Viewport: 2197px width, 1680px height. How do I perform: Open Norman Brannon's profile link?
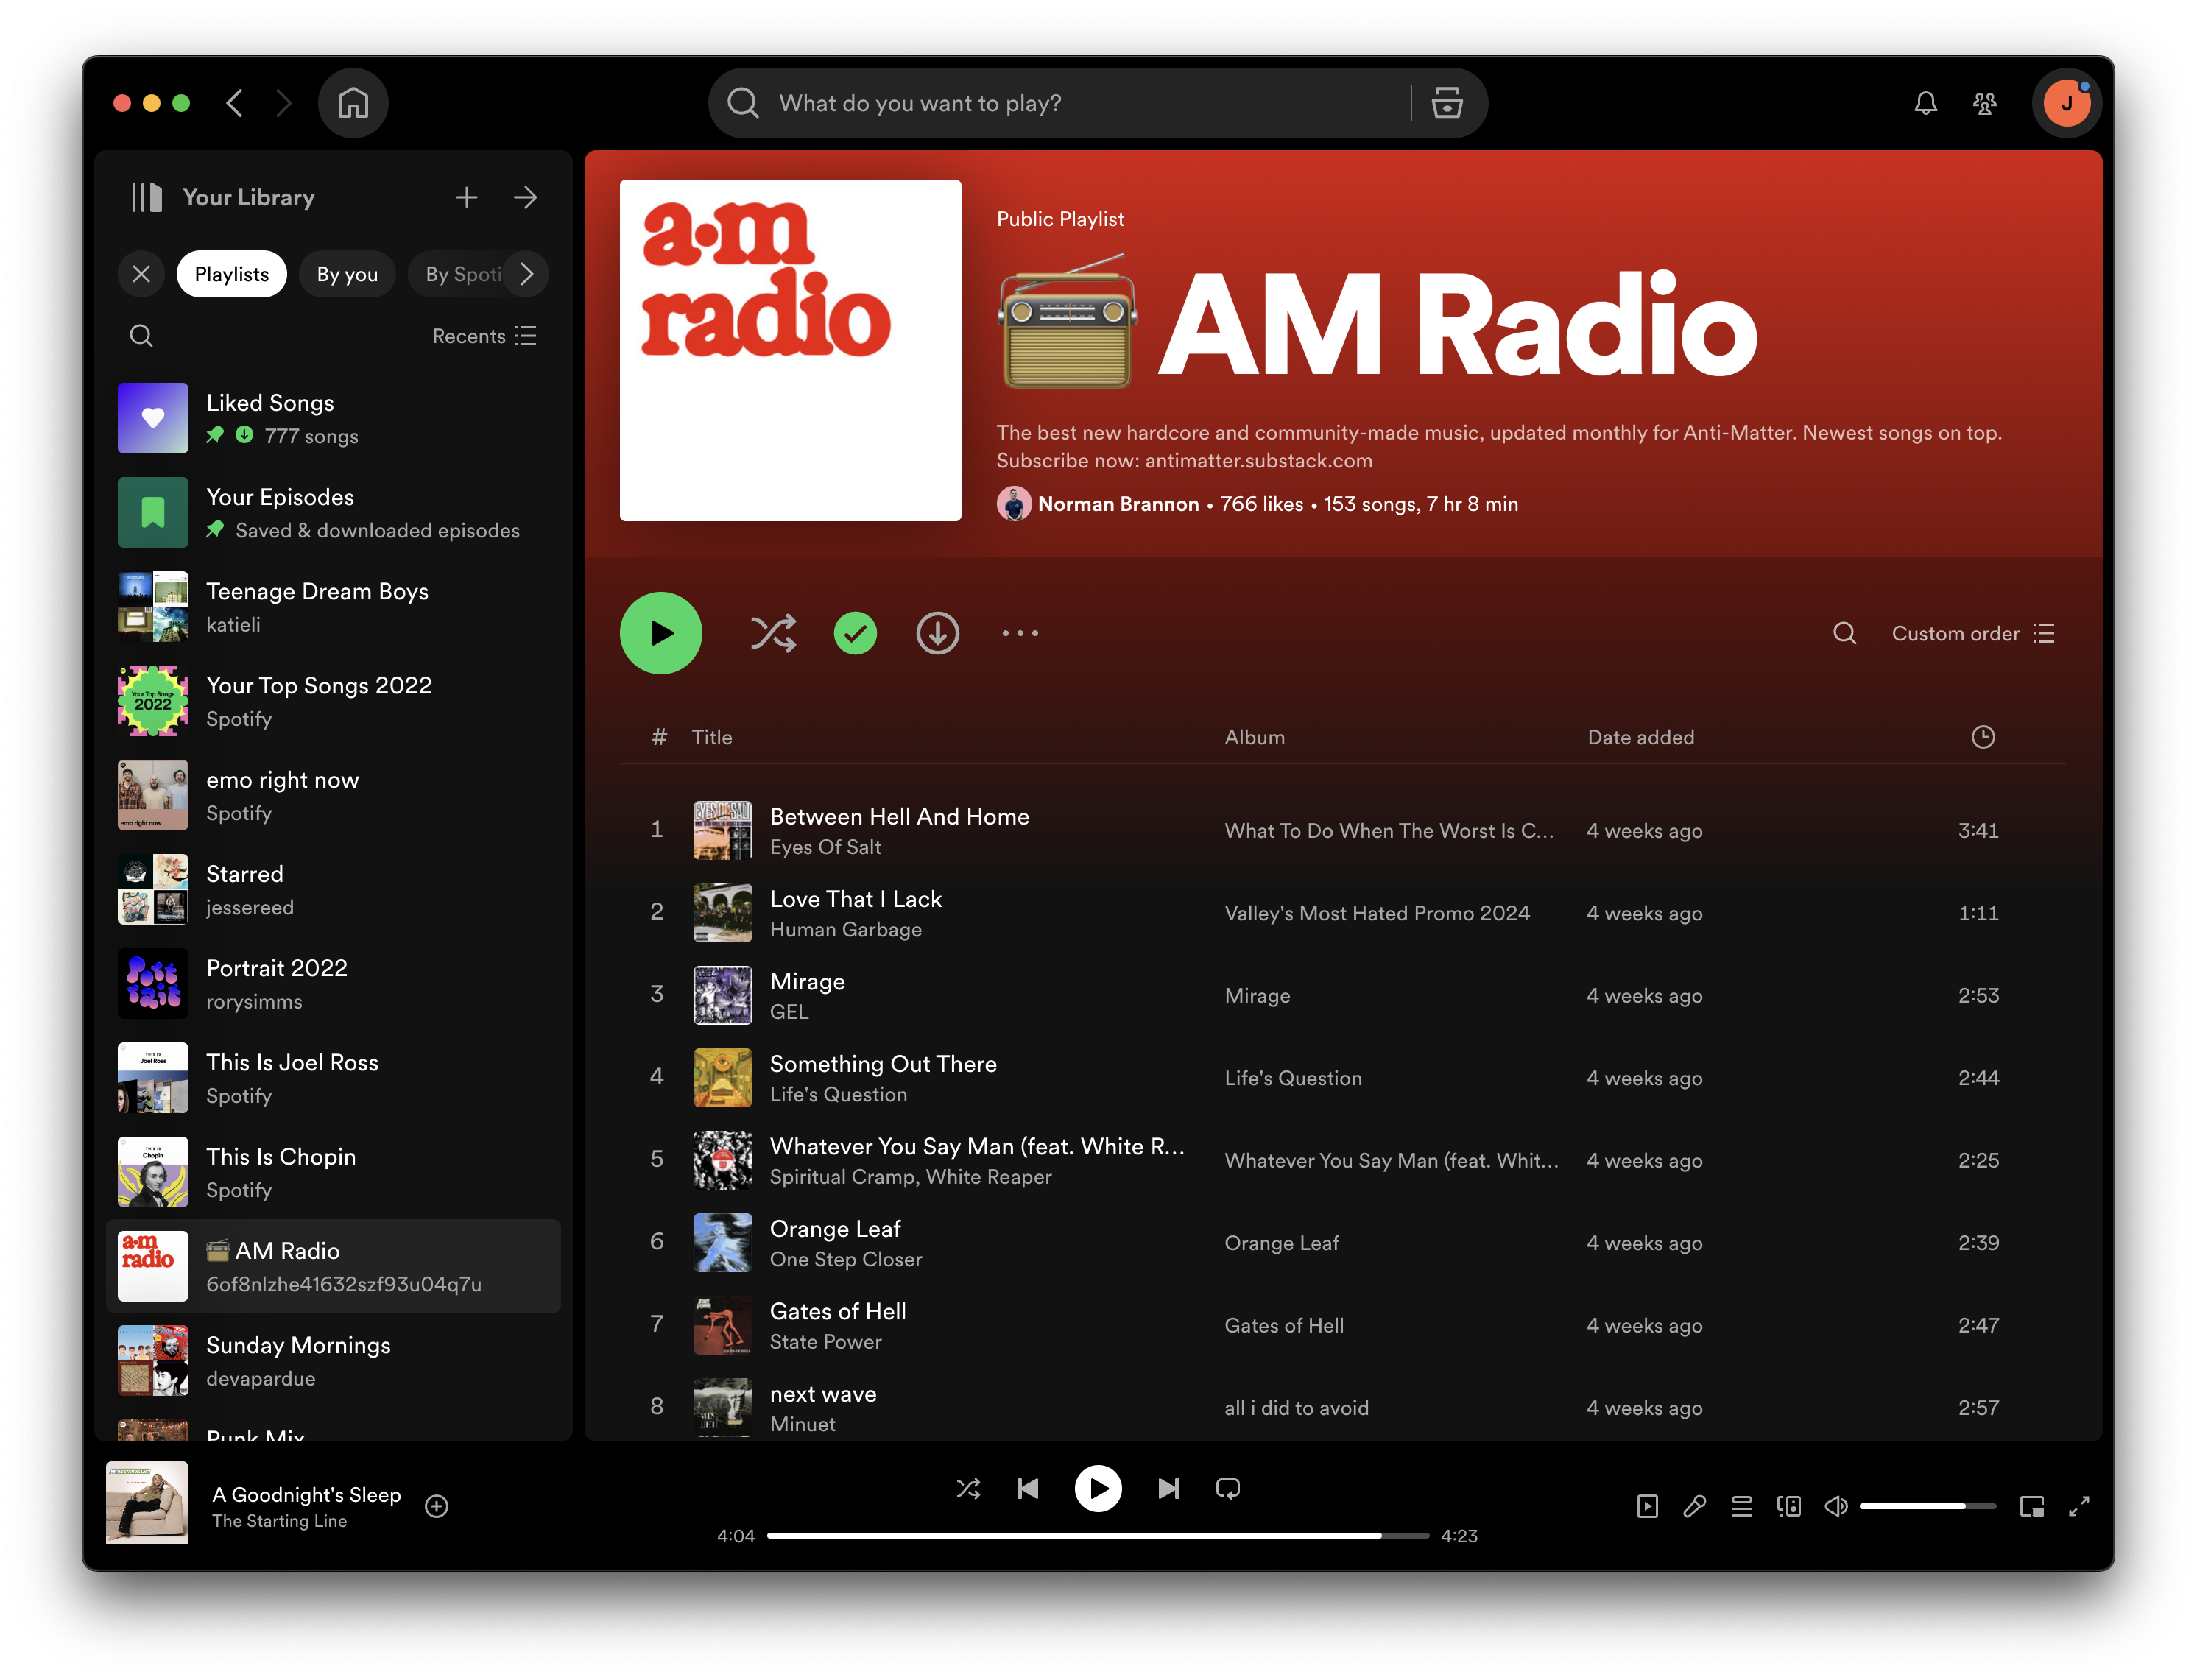tap(1117, 504)
